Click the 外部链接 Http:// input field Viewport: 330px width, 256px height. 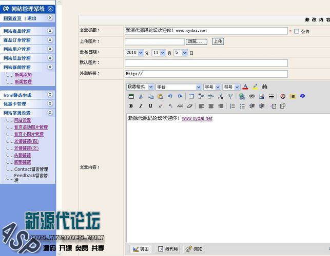(x=206, y=74)
